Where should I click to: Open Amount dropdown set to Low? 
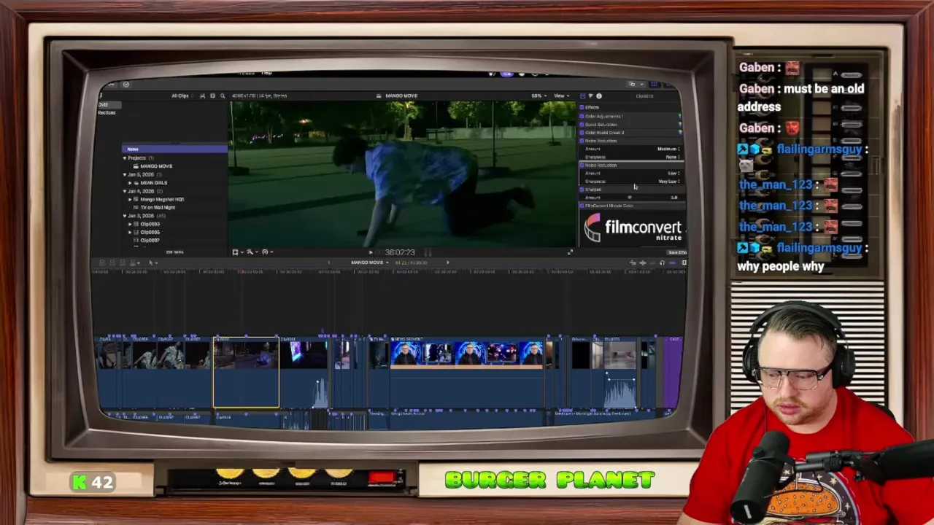(x=674, y=173)
